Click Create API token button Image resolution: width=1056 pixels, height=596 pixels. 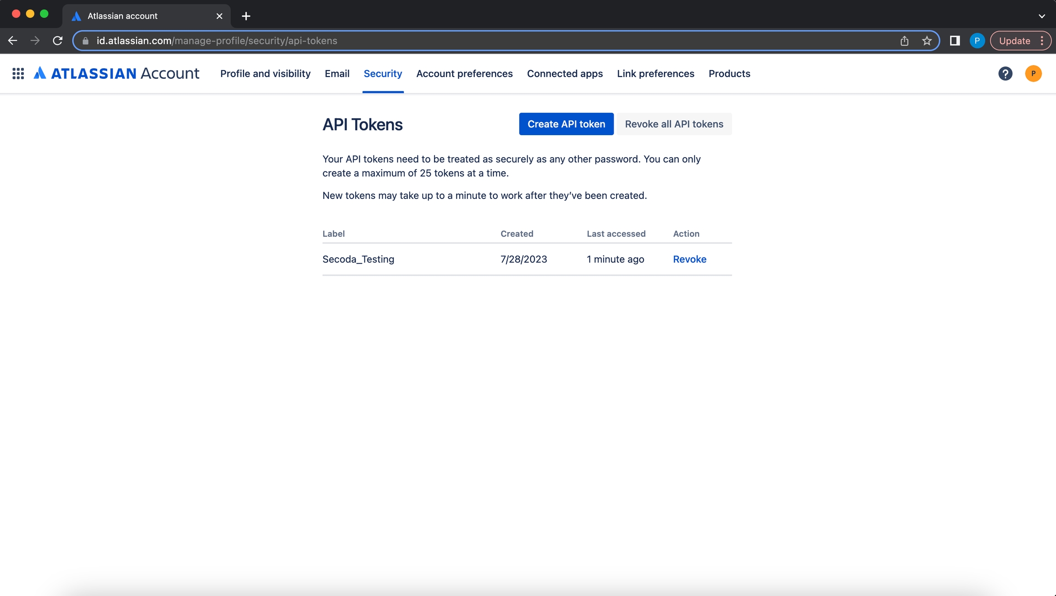(566, 124)
